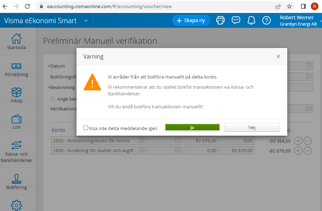Tick the 'Ange bel...' checkbox

(53, 99)
